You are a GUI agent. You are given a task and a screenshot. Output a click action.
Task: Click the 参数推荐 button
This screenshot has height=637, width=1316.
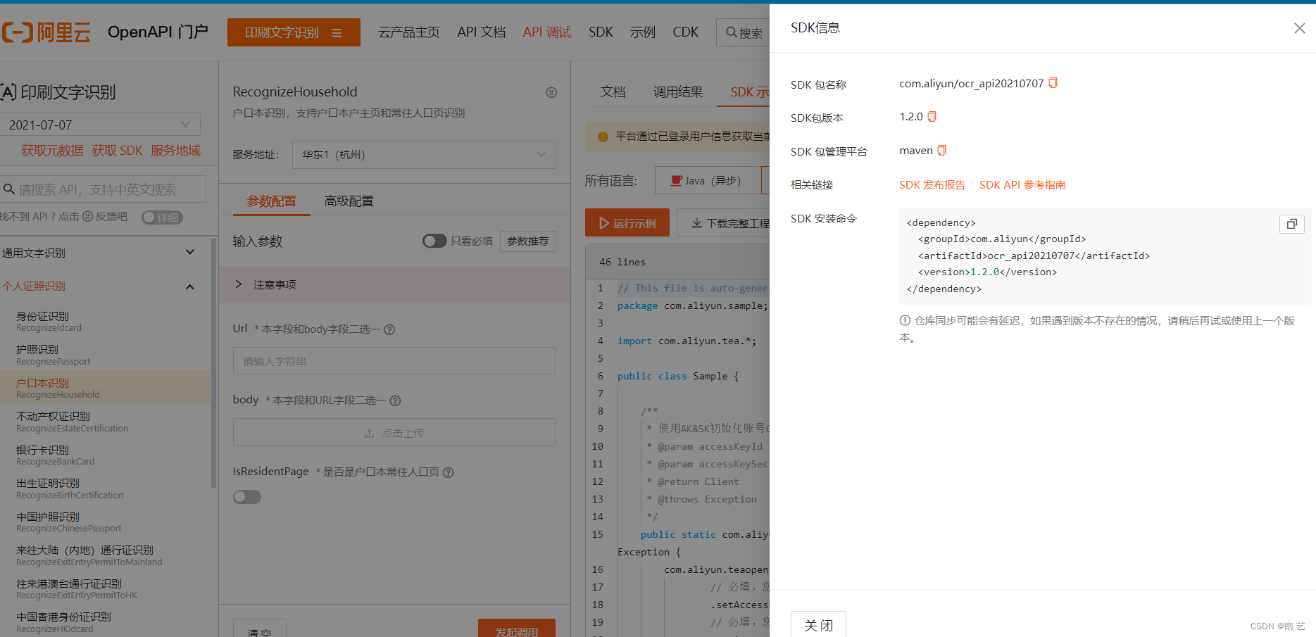[527, 241]
